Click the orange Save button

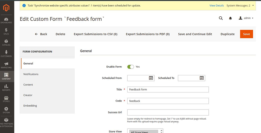(x=246, y=34)
